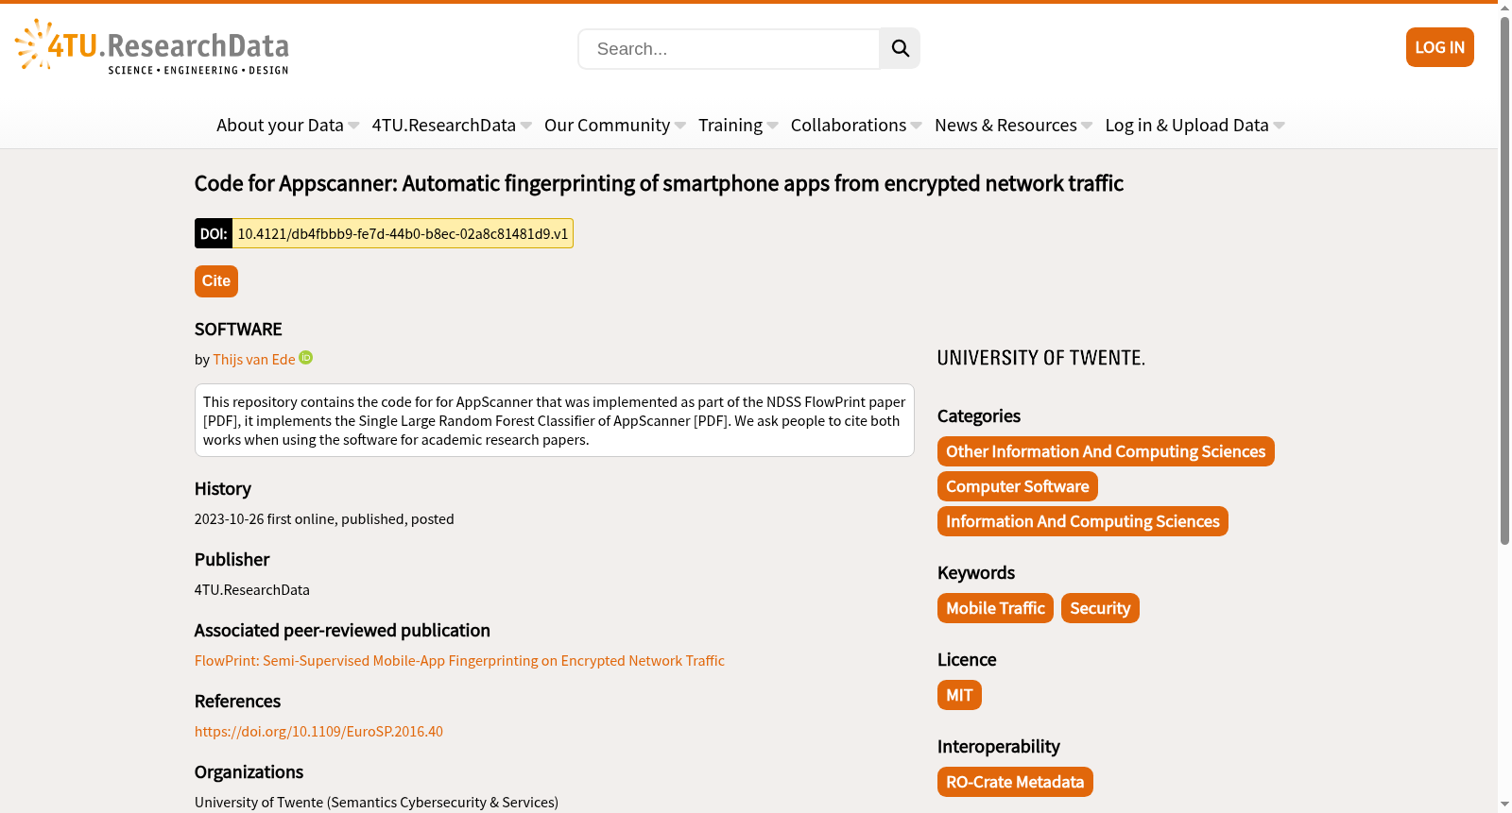Click the Cite button
Image resolution: width=1512 pixels, height=813 pixels.
click(216, 281)
